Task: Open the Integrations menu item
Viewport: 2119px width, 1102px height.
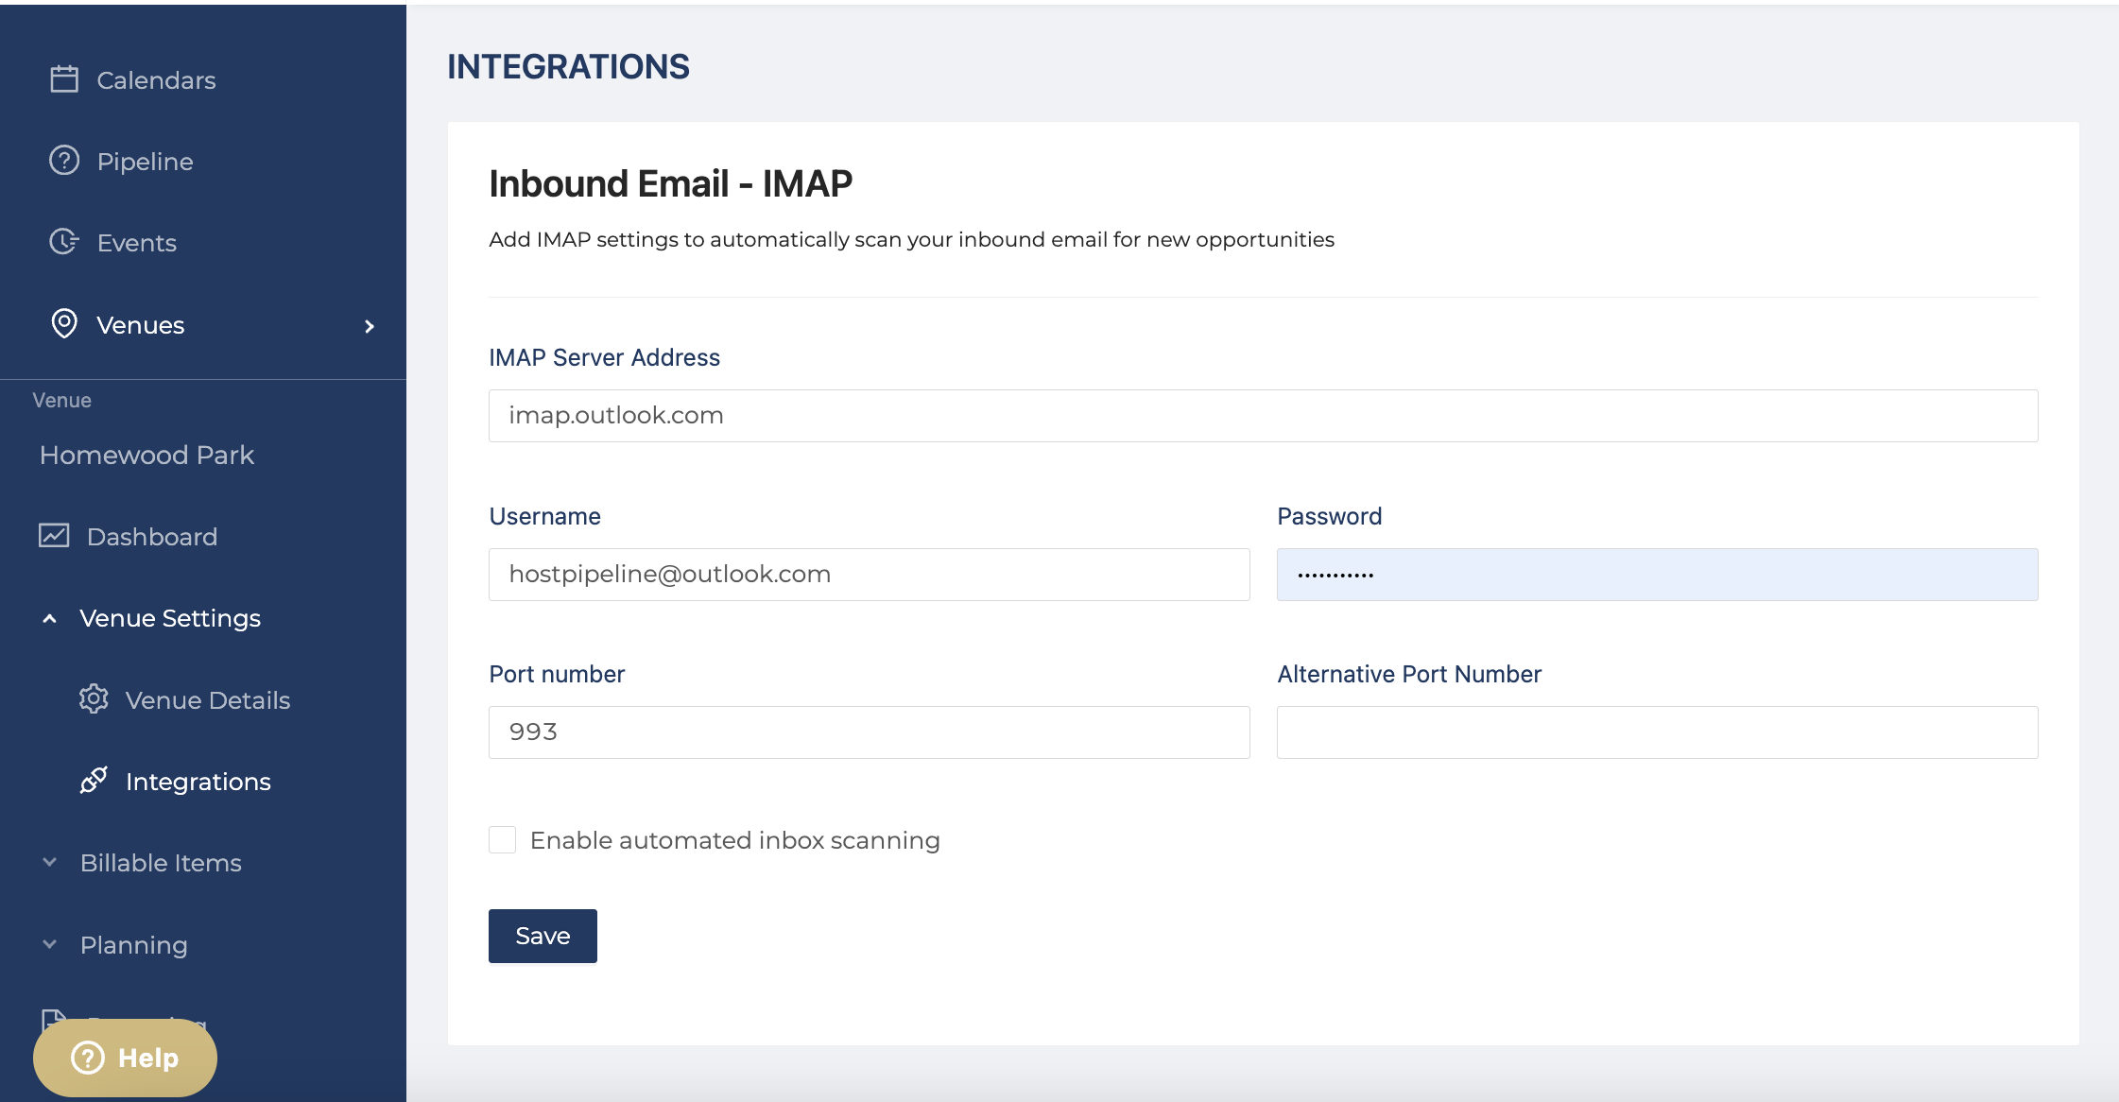Action: click(198, 782)
